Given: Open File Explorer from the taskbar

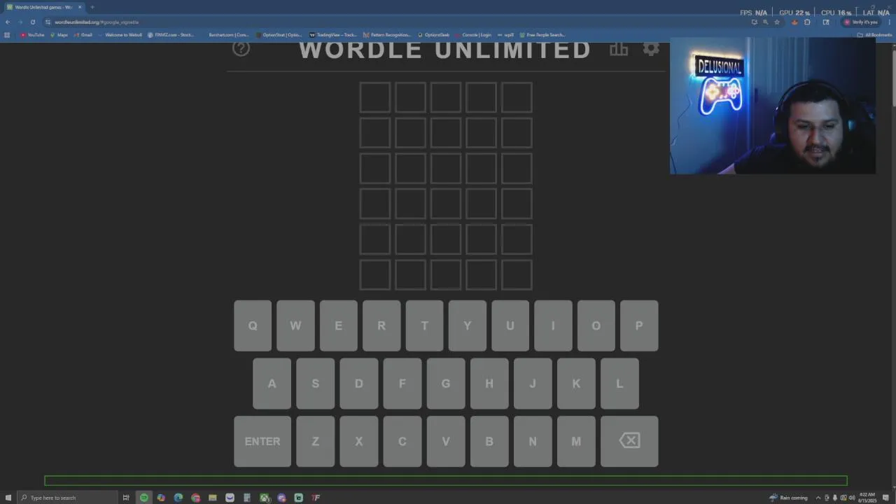Looking at the screenshot, I should tap(213, 498).
